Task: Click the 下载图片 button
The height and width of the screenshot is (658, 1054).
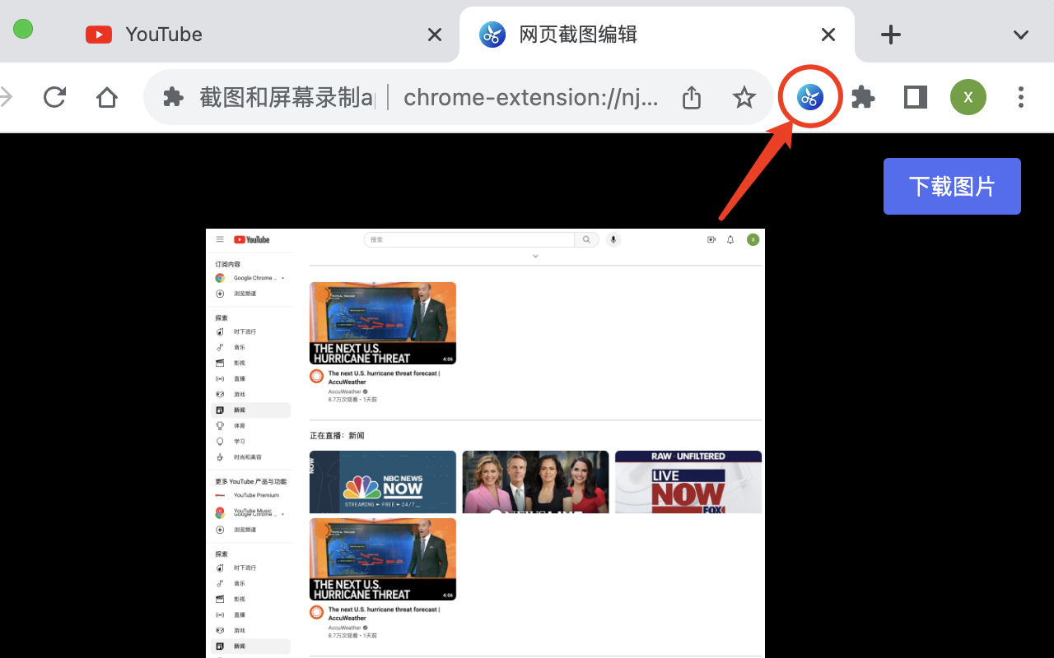Action: (x=952, y=186)
